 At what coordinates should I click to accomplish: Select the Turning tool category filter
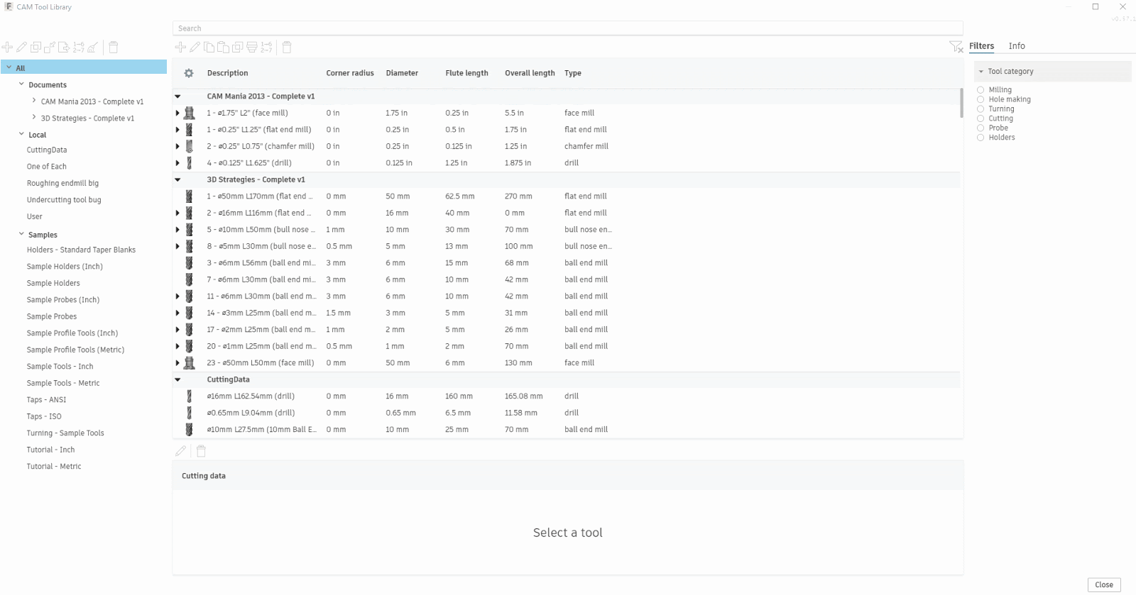click(x=981, y=109)
